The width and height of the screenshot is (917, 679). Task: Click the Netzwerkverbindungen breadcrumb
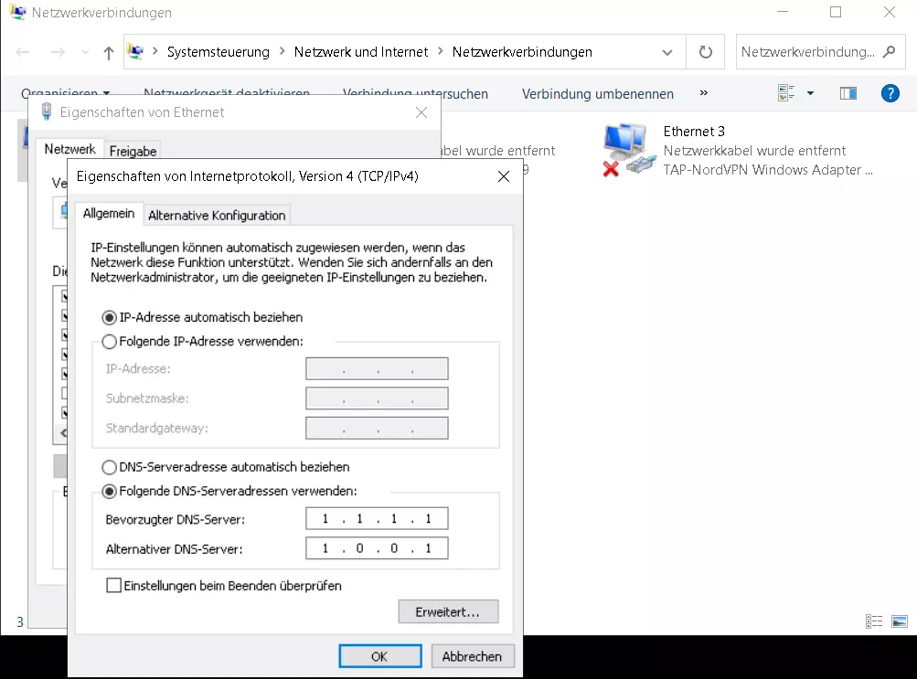tap(522, 52)
